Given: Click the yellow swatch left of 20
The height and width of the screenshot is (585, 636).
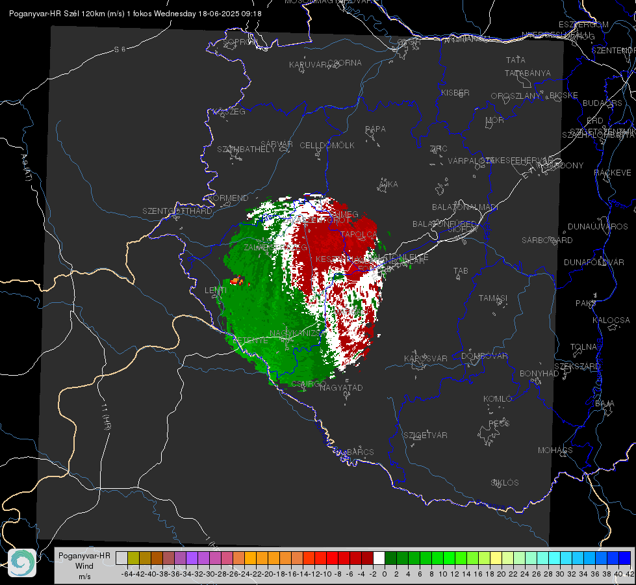Looking at the screenshot, I should coord(496,558).
